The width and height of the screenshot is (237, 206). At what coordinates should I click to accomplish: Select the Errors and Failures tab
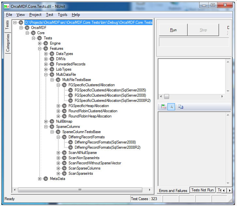tap(173, 191)
